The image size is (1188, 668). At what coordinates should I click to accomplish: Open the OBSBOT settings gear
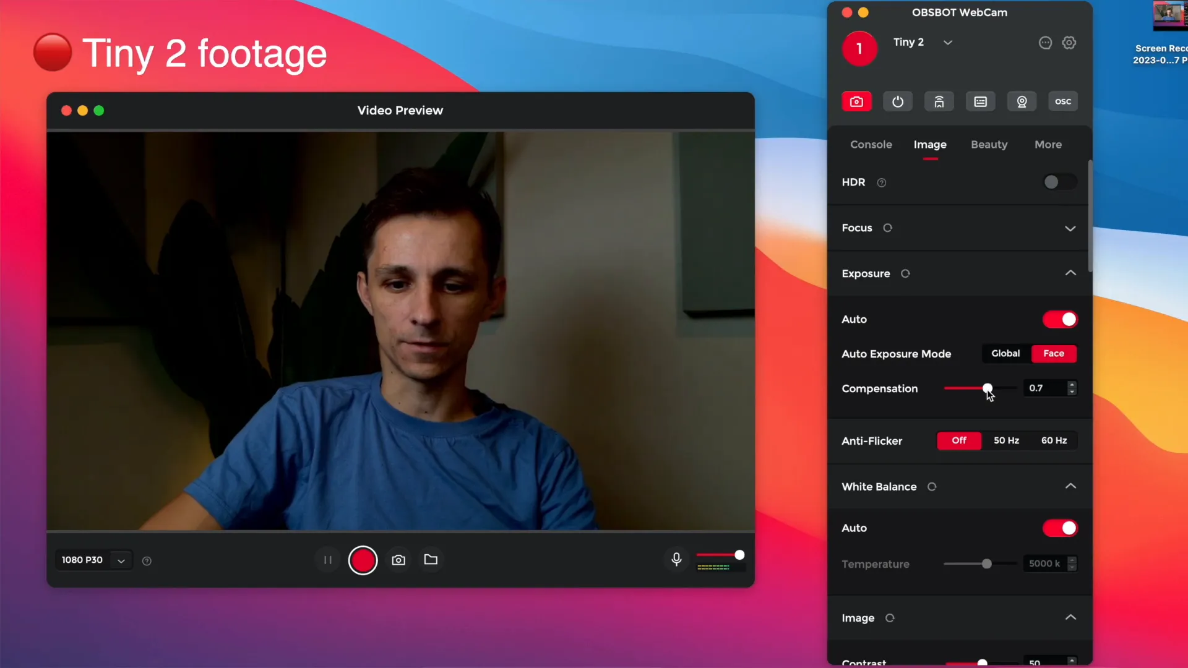(1069, 43)
